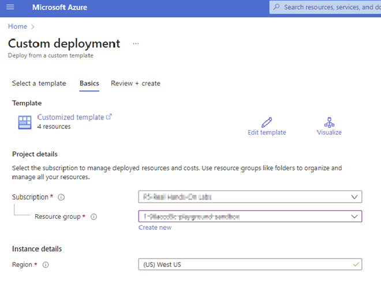Open the Customized template link
This screenshot has height=289, width=381.
click(70, 117)
